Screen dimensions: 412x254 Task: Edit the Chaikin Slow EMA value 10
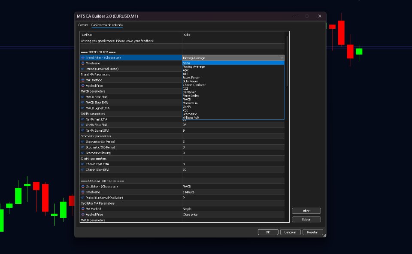click(x=233, y=169)
